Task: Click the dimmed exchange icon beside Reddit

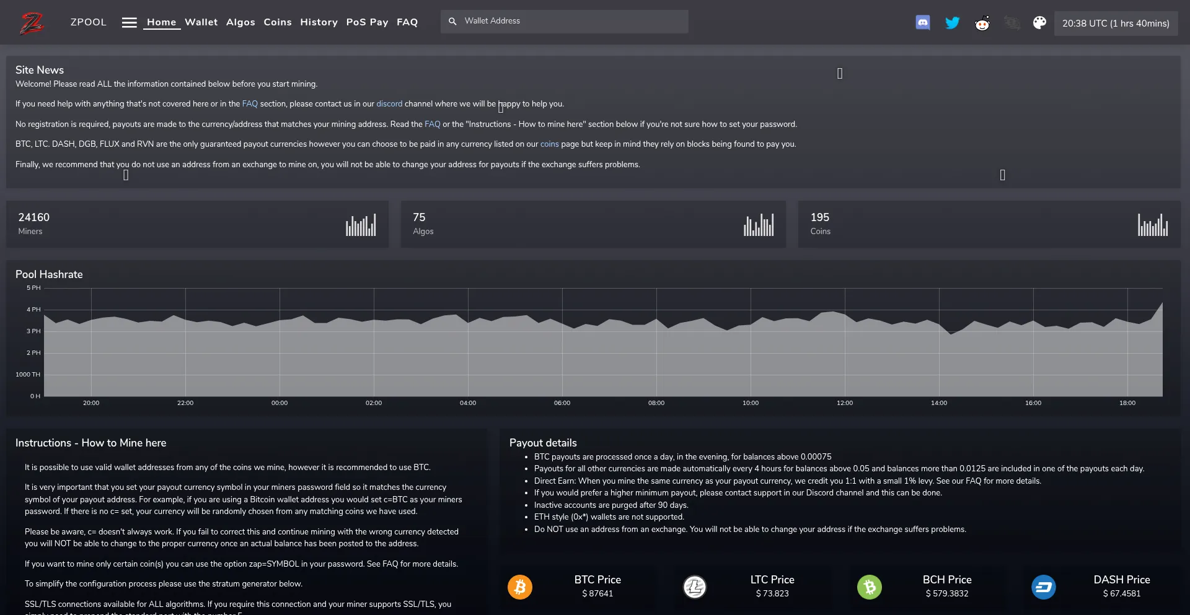Action: tap(1011, 24)
